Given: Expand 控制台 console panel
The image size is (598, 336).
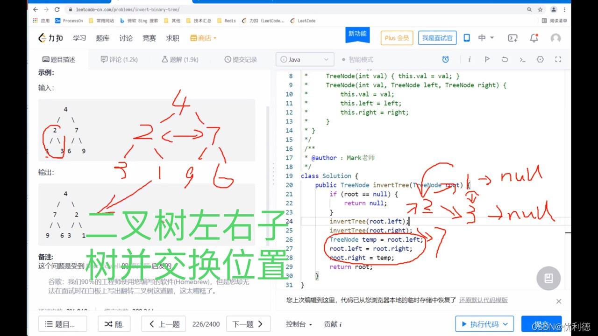Looking at the screenshot, I should click(x=299, y=324).
